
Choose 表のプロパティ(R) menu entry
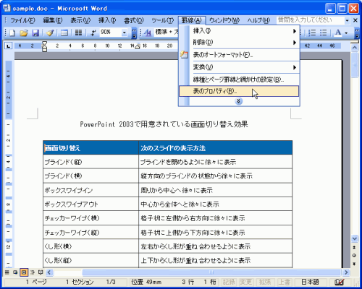[239, 91]
